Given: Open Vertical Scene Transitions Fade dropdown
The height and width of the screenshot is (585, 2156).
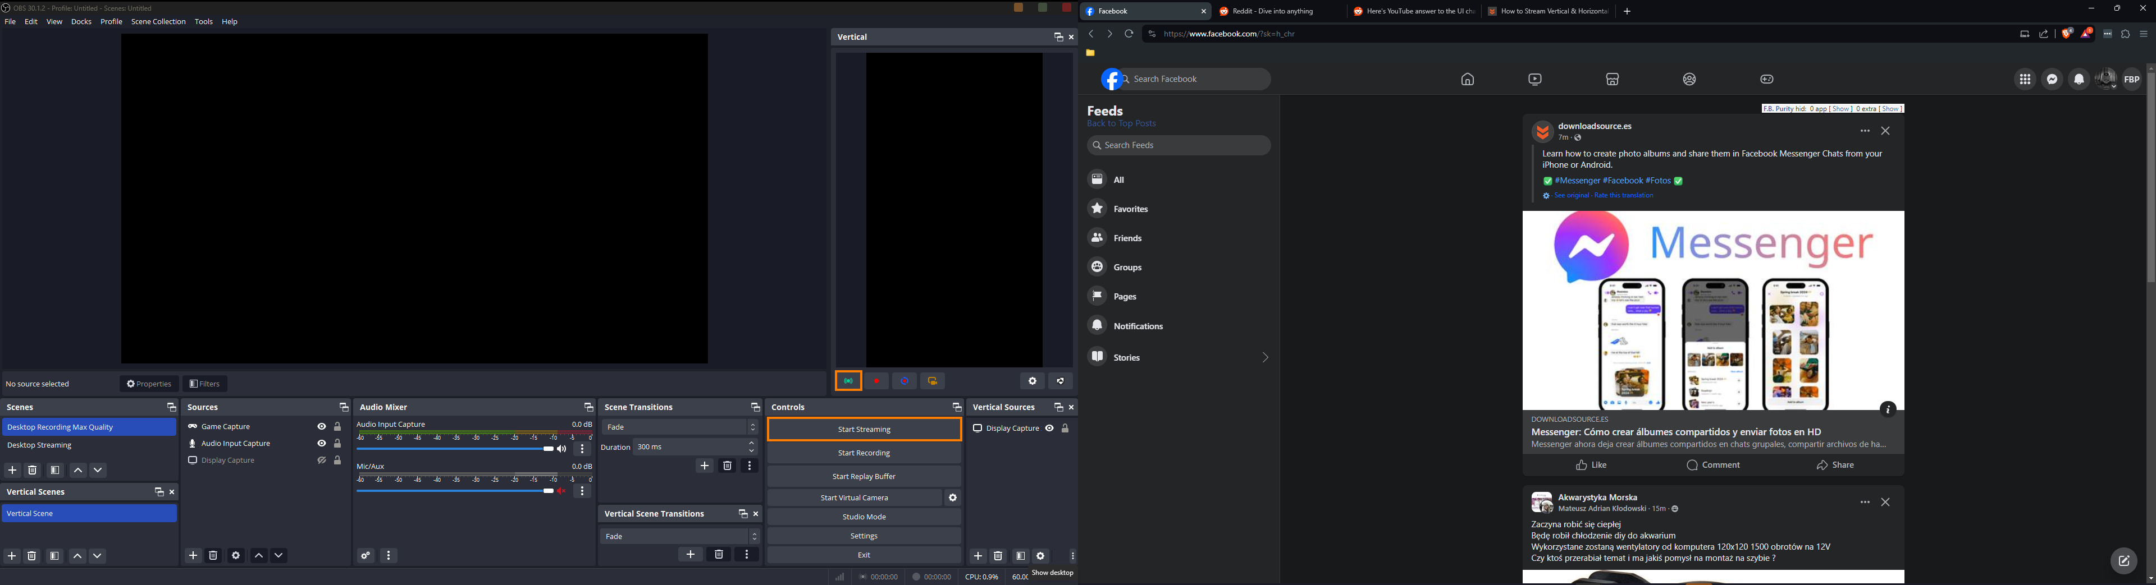Looking at the screenshot, I should click(679, 537).
